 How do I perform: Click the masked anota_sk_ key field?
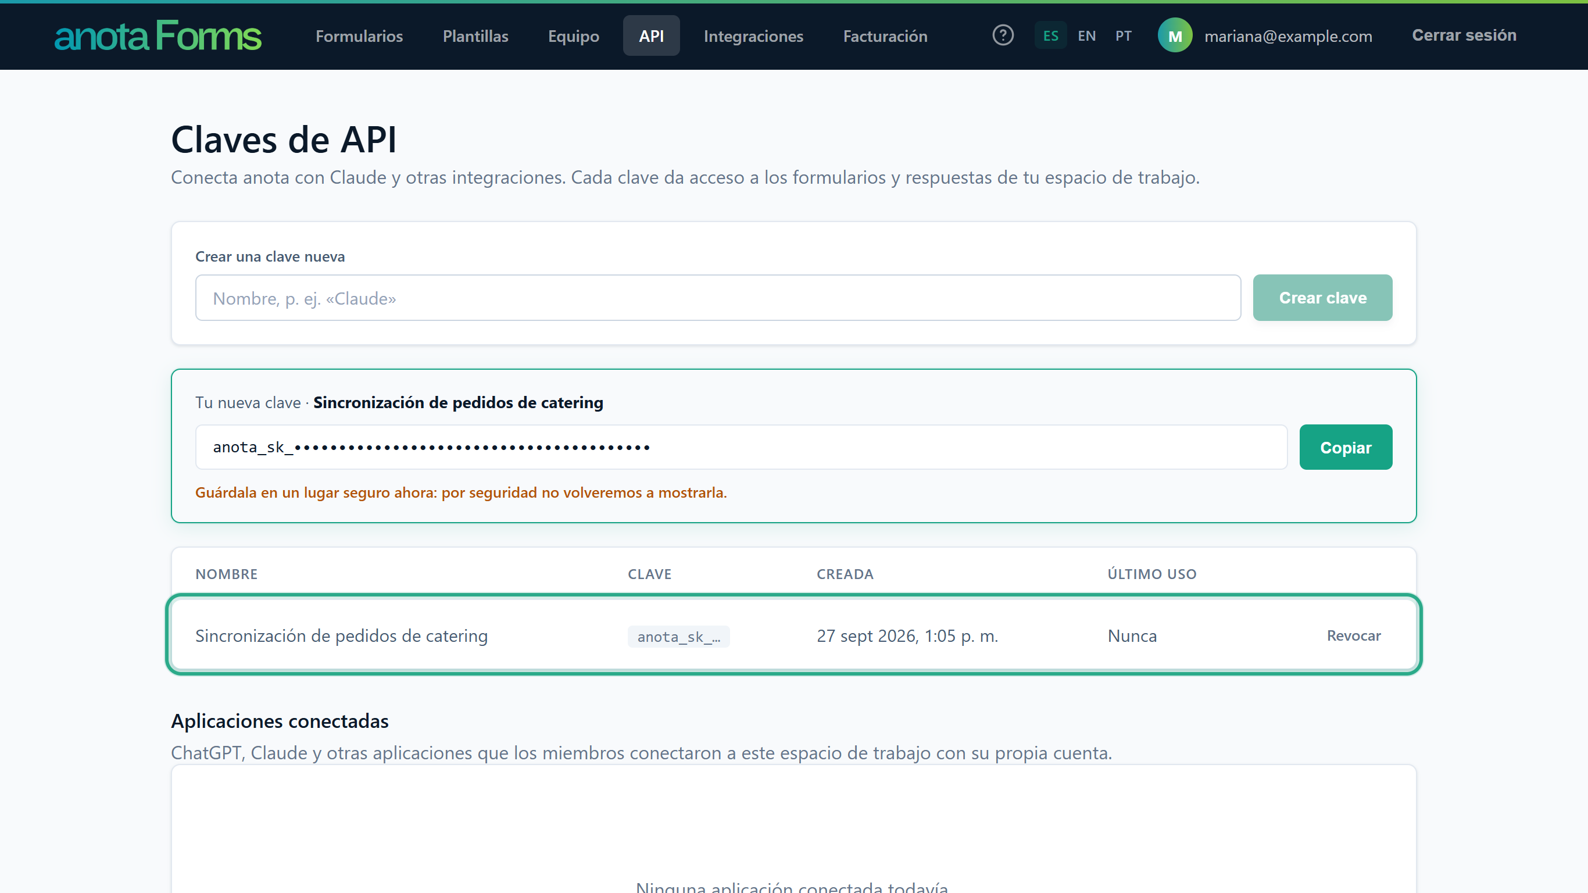(x=741, y=447)
